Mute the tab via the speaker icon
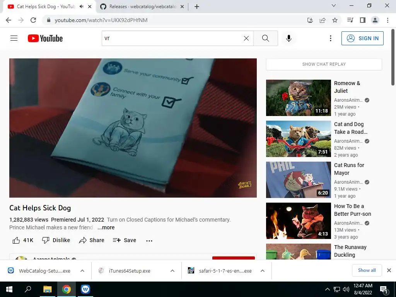 point(81,7)
